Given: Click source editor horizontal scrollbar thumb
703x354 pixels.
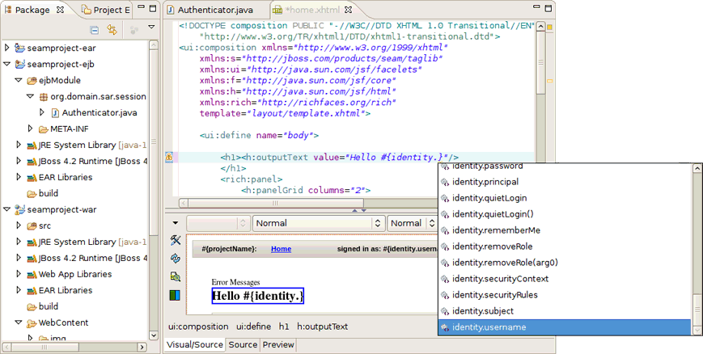Looking at the screenshot, I should (x=276, y=203).
